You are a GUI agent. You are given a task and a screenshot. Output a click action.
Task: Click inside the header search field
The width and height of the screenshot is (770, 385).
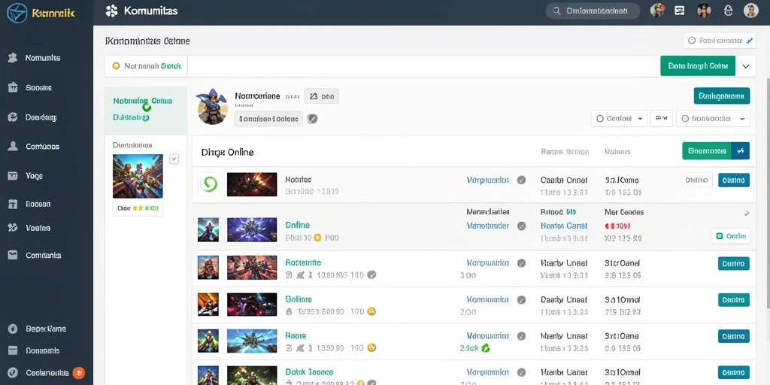pyautogui.click(x=593, y=11)
